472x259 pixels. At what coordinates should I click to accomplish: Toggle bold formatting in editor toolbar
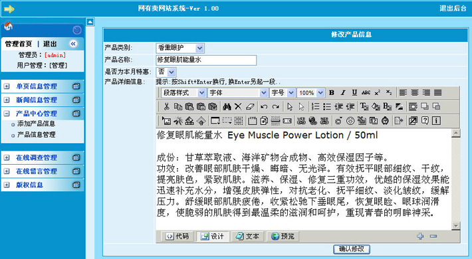coord(332,93)
